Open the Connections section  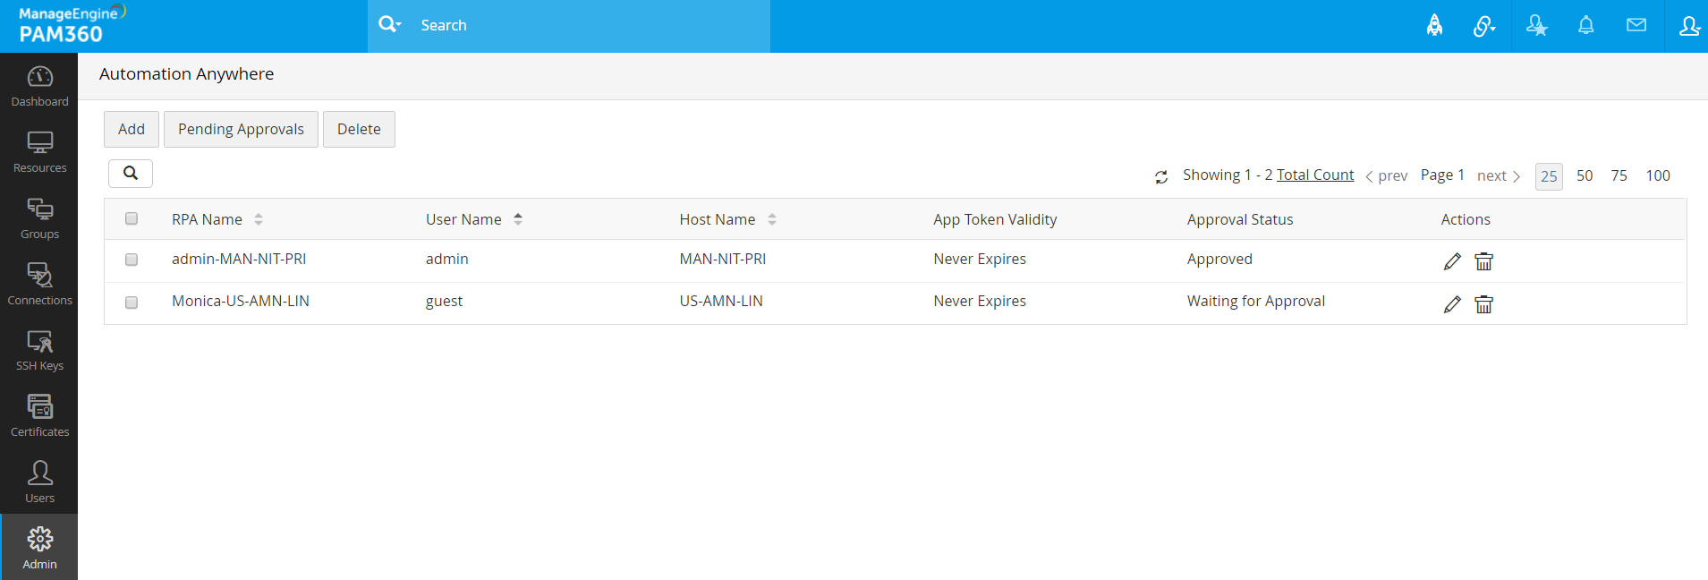coord(39,286)
